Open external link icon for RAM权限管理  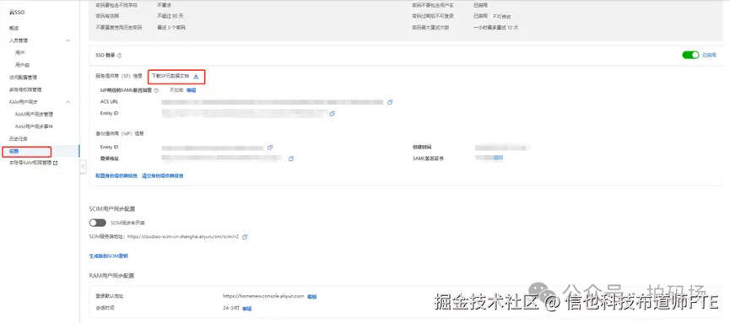pos(56,163)
